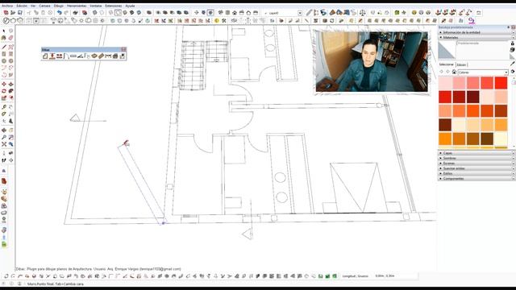Click the Save icon in top toolbar

pyautogui.click(x=20, y=13)
